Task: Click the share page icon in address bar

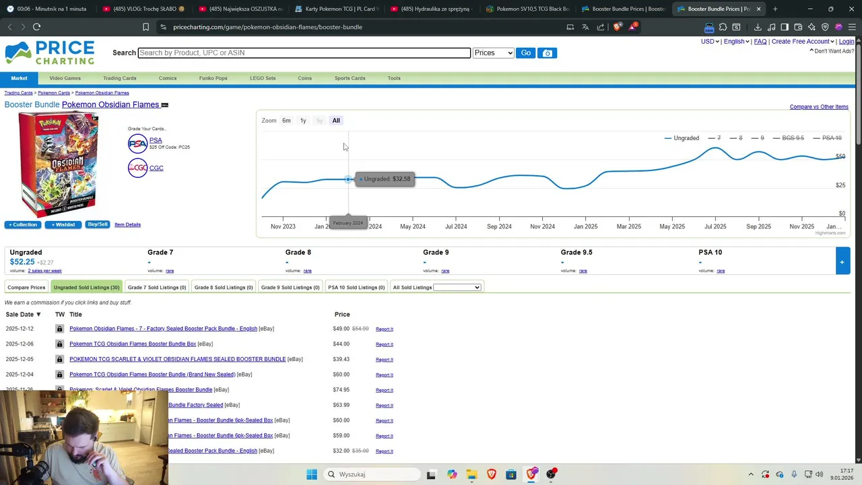Action: click(x=601, y=27)
